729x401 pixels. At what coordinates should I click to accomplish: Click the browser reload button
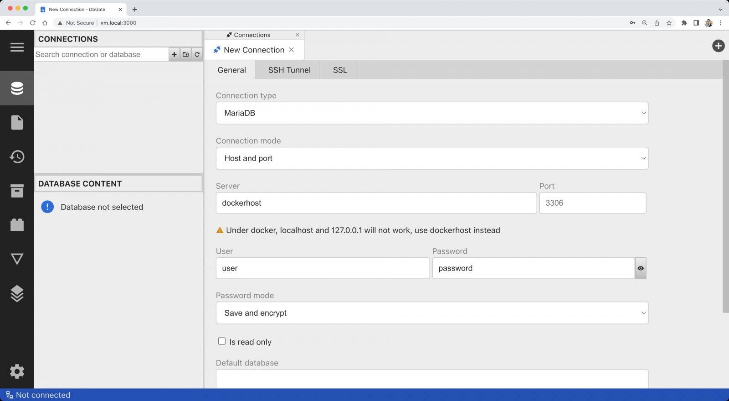point(33,23)
